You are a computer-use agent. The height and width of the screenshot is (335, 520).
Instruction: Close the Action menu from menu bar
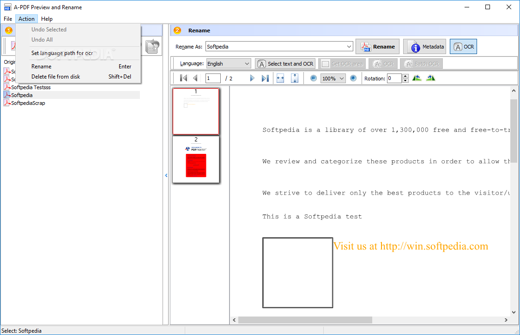(x=26, y=19)
